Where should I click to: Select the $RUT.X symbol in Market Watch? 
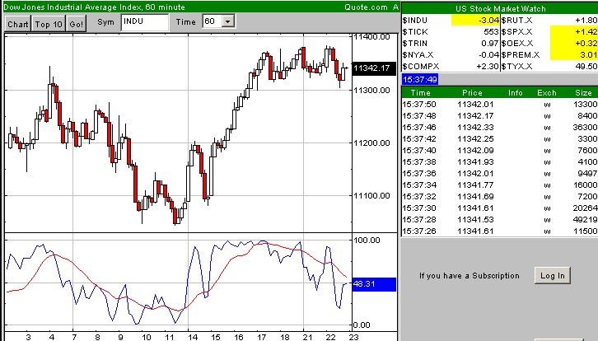click(516, 21)
